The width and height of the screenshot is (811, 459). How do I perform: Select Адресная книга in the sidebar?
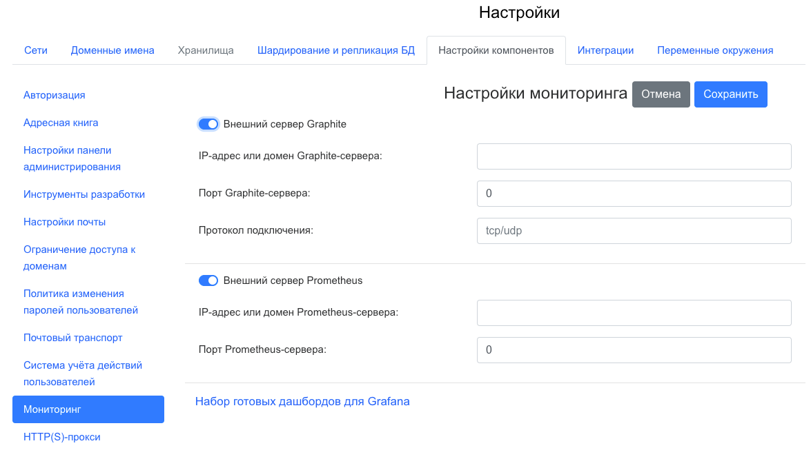point(61,123)
